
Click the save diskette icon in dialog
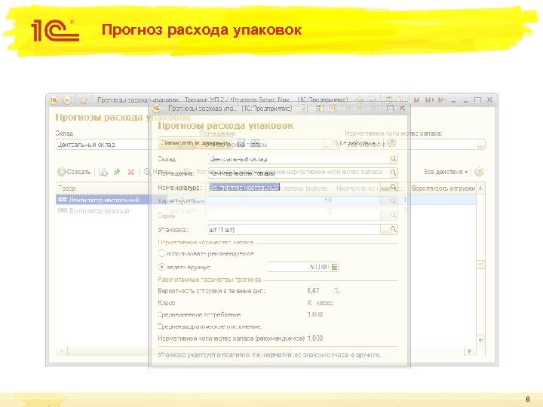pos(241,143)
